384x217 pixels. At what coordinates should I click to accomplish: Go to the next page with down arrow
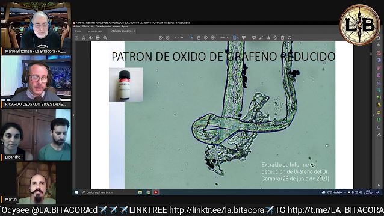pos(167,38)
